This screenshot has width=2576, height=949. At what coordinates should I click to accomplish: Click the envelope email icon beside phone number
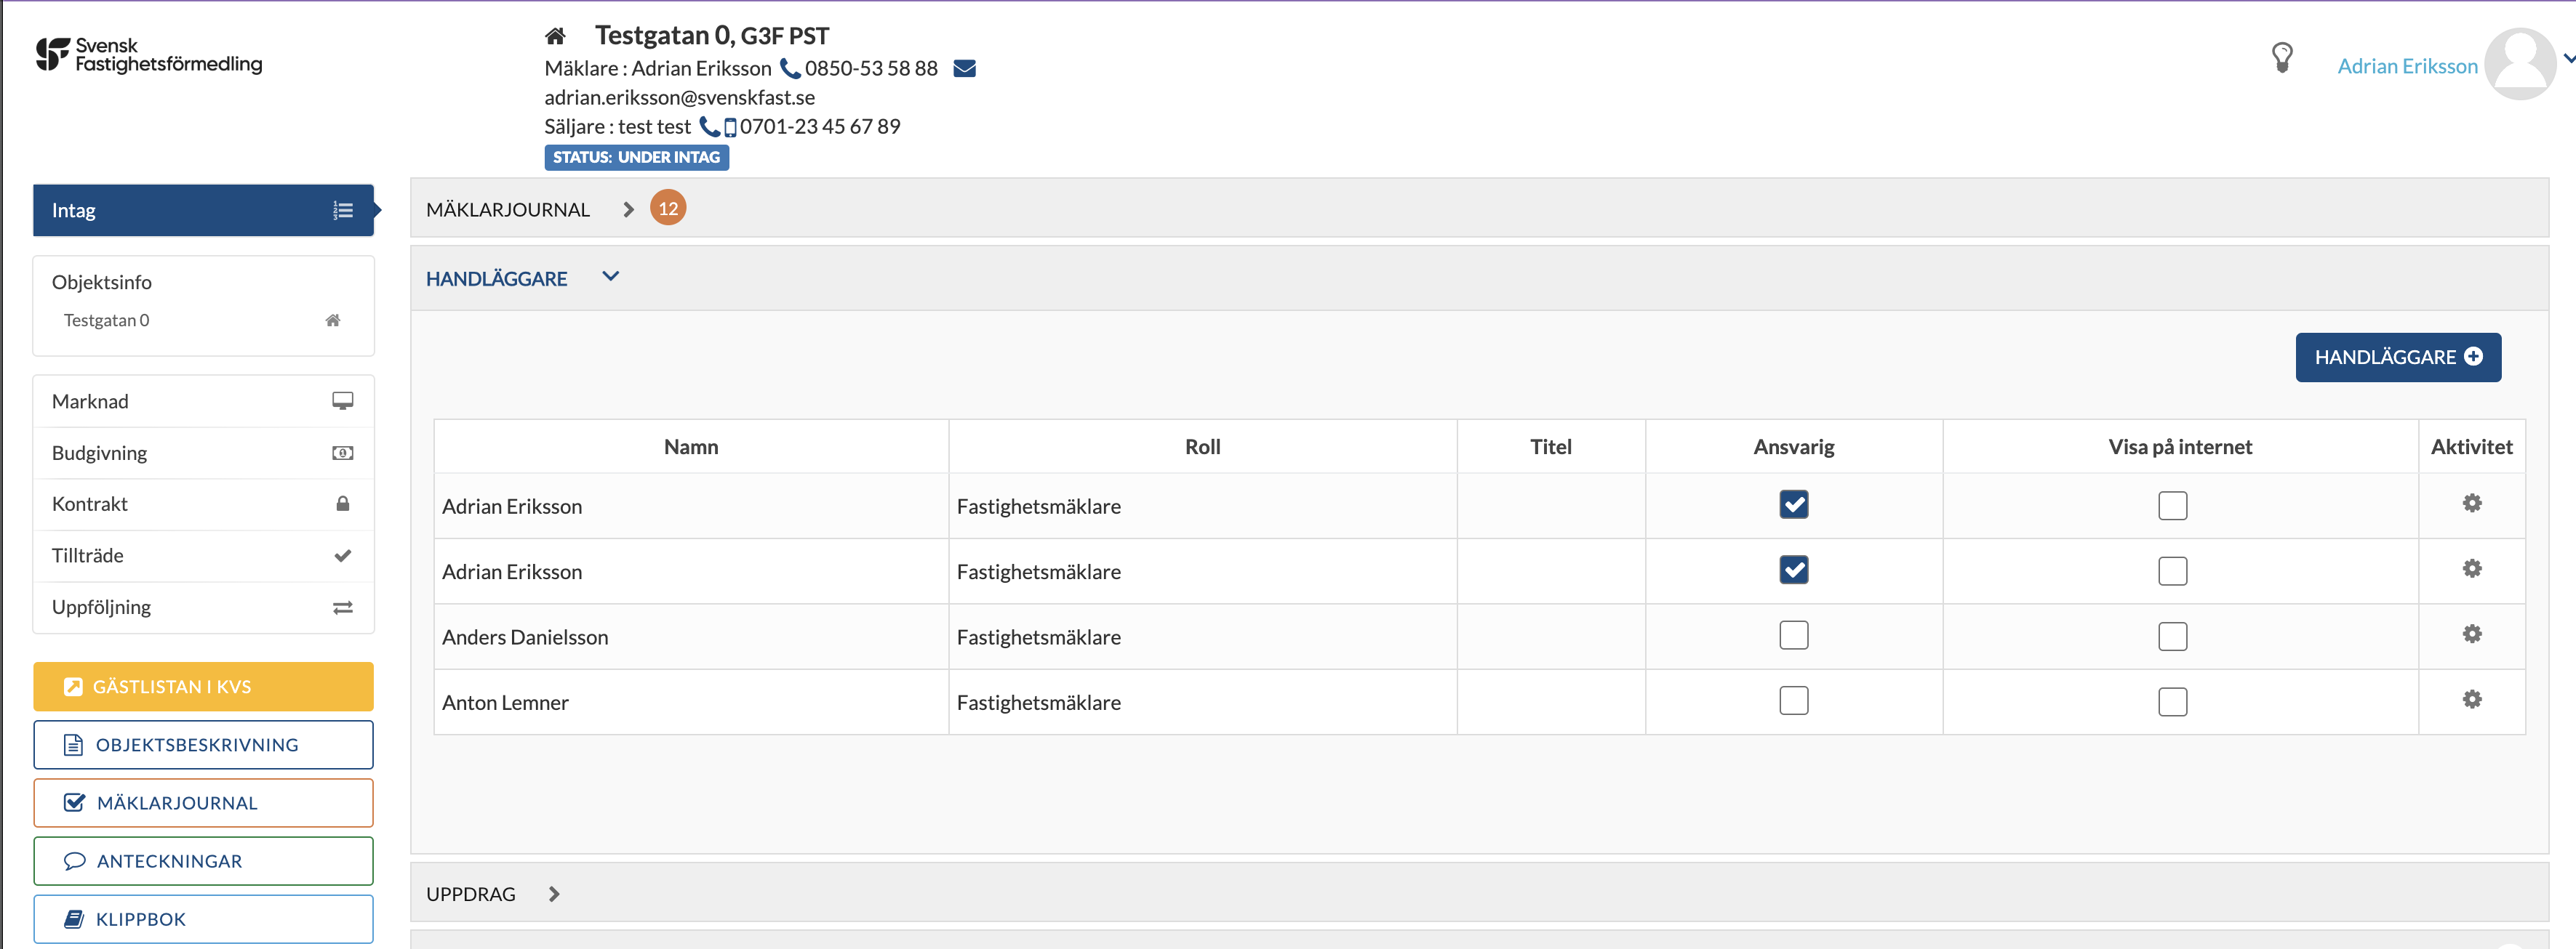pyautogui.click(x=963, y=69)
